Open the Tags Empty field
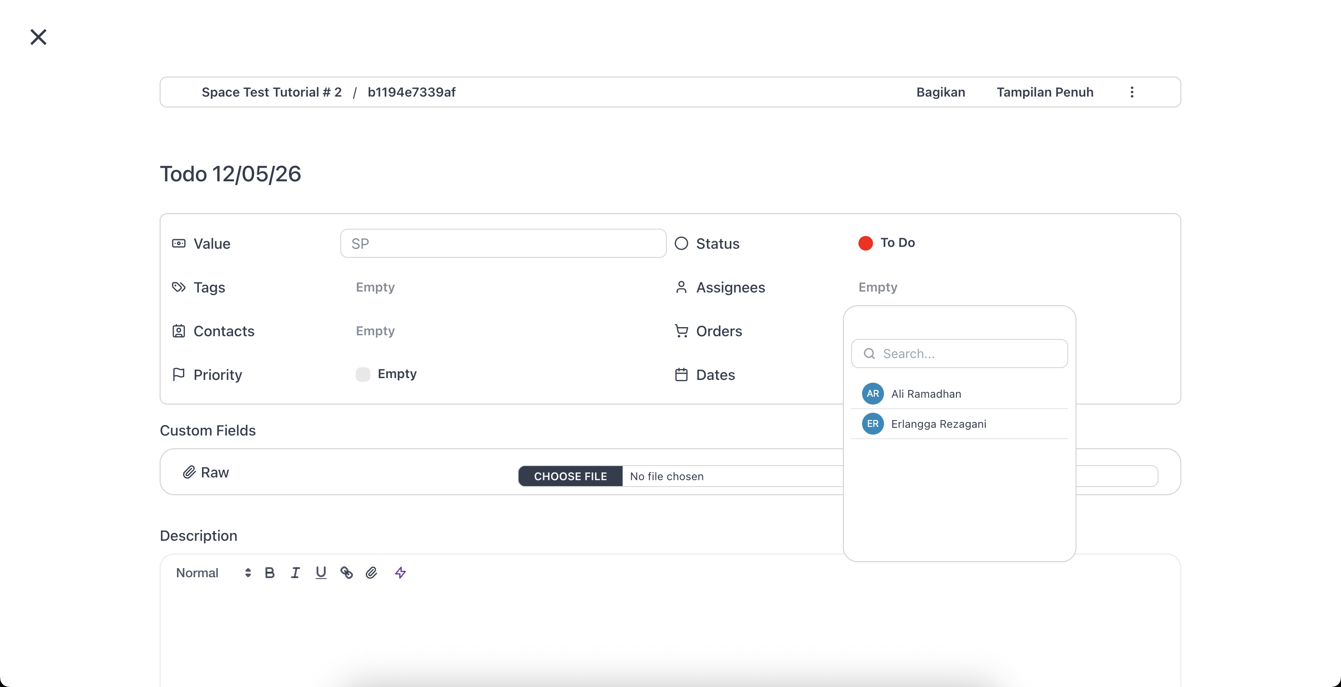This screenshot has height=687, width=1341. 375,287
